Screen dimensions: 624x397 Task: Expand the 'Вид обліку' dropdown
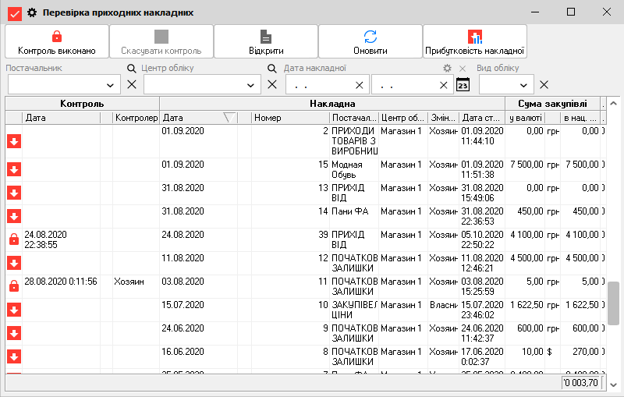tap(524, 85)
